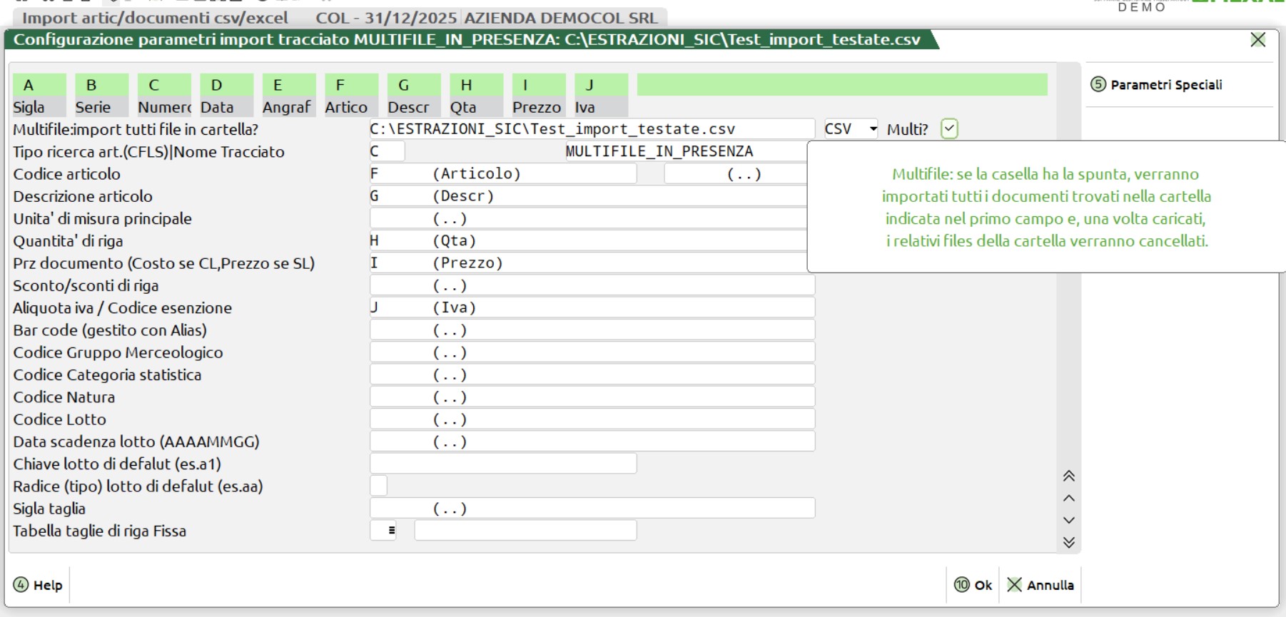This screenshot has width=1286, height=617.
Task: Select column F Artico header
Action: pyautogui.click(x=351, y=95)
